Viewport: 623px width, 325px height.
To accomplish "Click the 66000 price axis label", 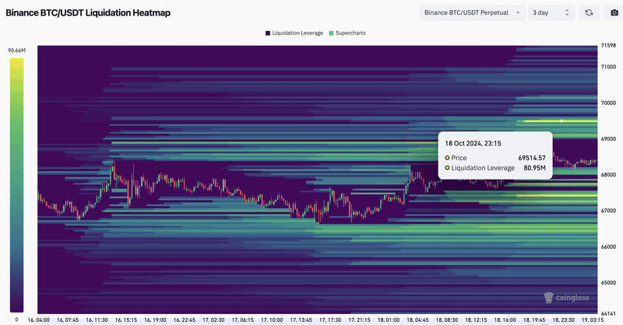I will tap(608, 246).
